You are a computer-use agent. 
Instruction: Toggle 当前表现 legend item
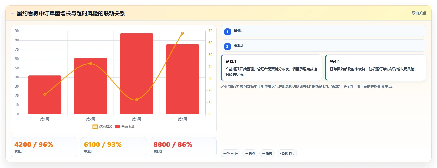pos(124,126)
